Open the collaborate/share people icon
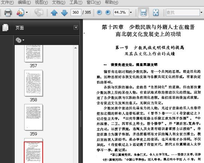The height and width of the screenshot is (163, 204). (x=20, y=12)
